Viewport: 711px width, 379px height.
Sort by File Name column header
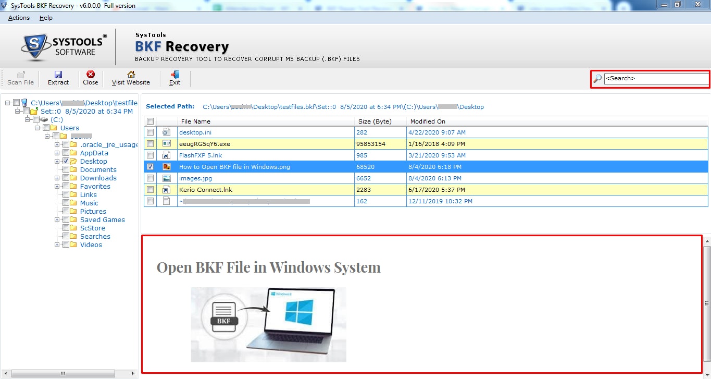(266, 121)
